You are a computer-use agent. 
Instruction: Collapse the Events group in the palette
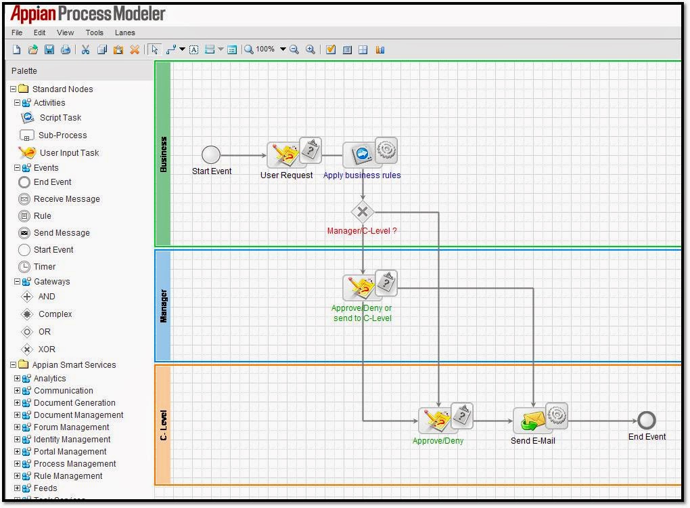tap(17, 168)
